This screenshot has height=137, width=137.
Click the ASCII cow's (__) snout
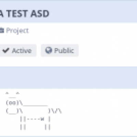[x=12, y=111]
